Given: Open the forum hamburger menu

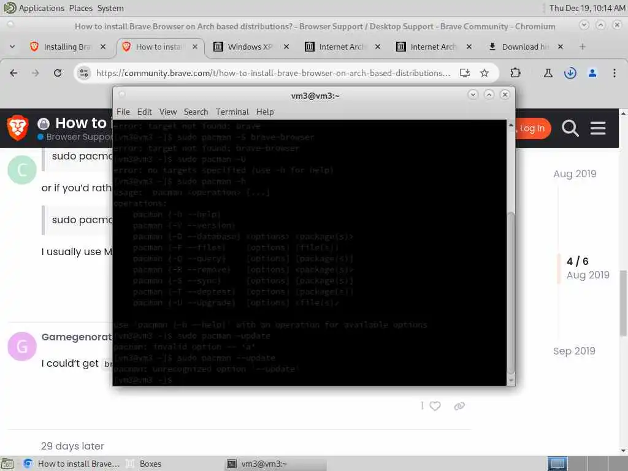Looking at the screenshot, I should (598, 128).
